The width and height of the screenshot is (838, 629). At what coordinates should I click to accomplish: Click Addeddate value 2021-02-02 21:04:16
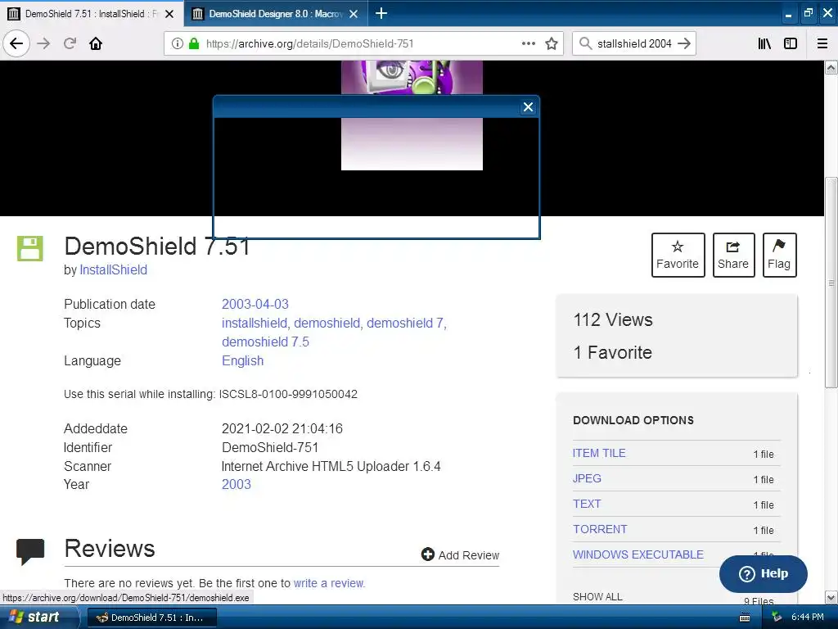coord(282,428)
